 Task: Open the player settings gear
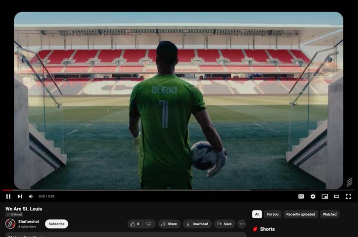coord(313,196)
